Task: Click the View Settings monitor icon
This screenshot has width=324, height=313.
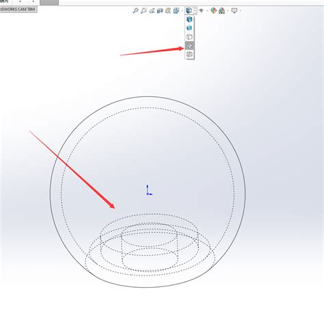Action: point(234,10)
